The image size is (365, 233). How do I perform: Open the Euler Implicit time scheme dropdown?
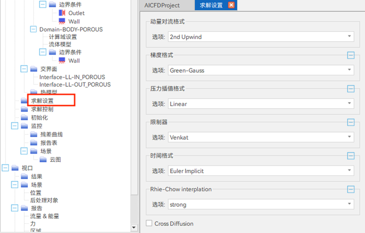(x=261, y=171)
